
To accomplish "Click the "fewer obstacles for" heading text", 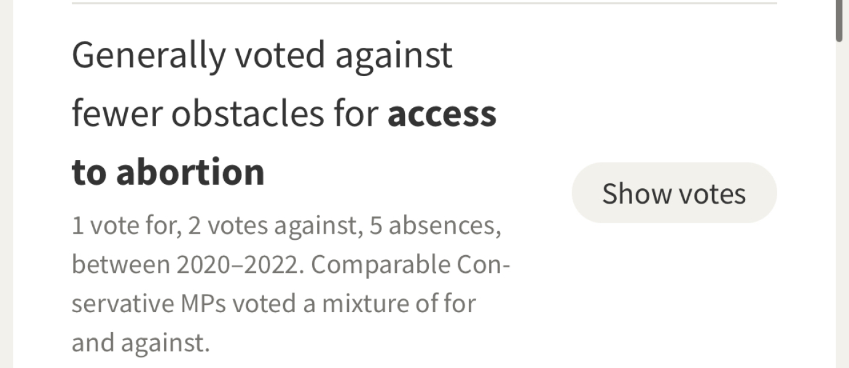I will click(x=224, y=113).
